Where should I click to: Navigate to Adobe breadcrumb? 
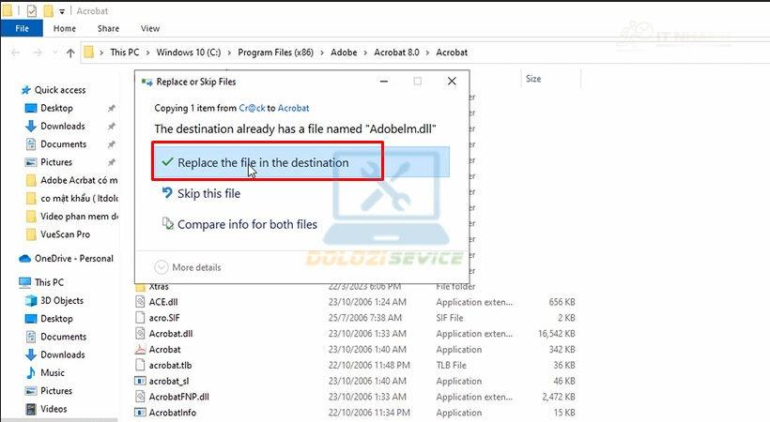click(344, 52)
